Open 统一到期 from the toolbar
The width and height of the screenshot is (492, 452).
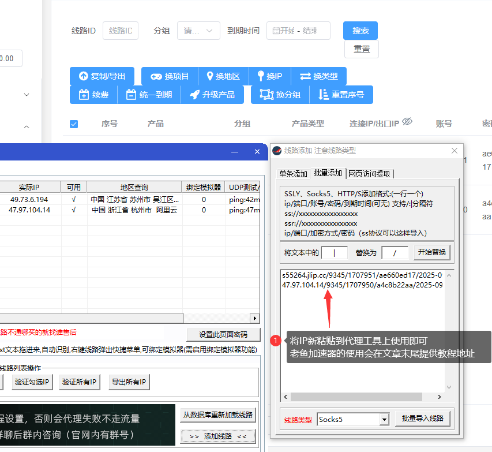pyautogui.click(x=132, y=94)
